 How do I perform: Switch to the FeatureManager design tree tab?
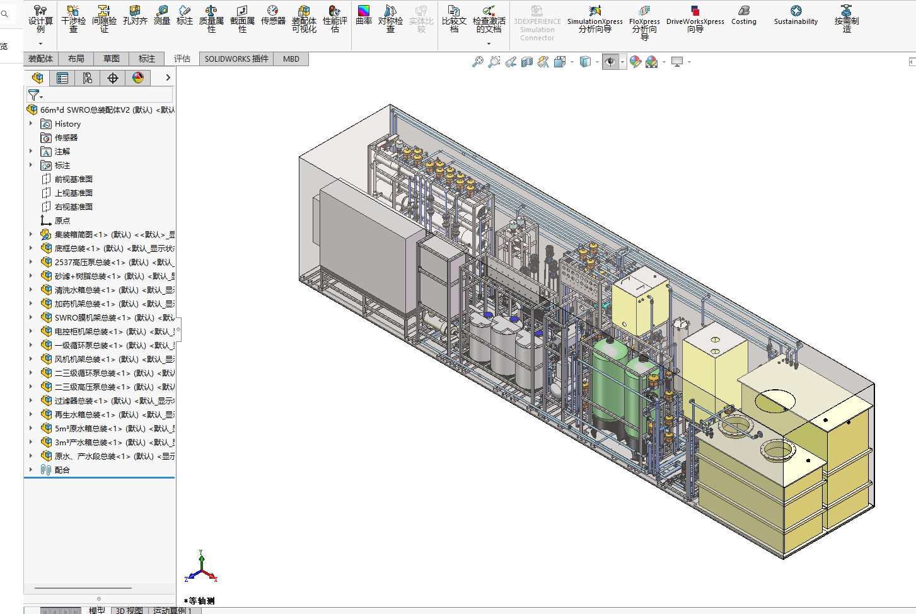(x=37, y=78)
